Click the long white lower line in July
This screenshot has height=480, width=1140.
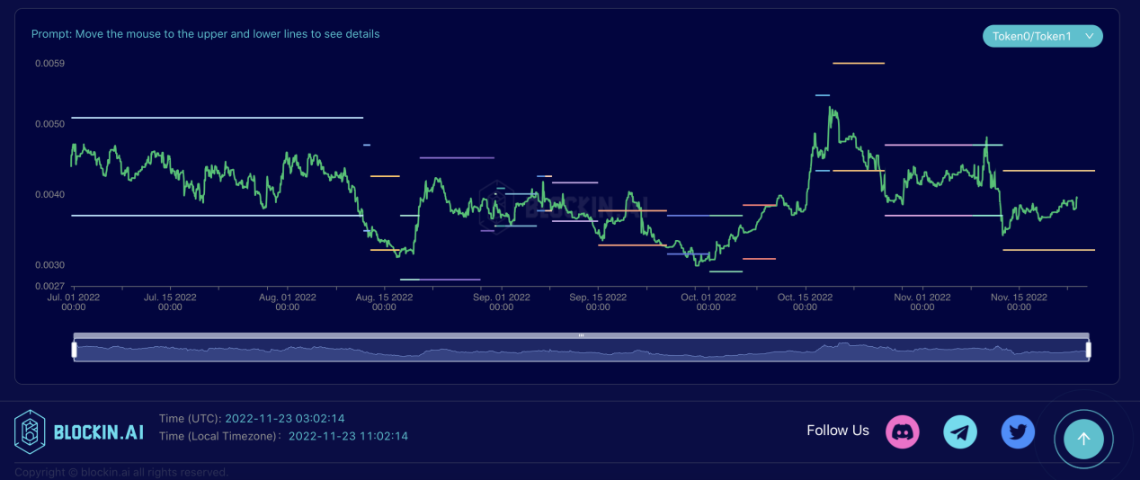[x=216, y=216]
